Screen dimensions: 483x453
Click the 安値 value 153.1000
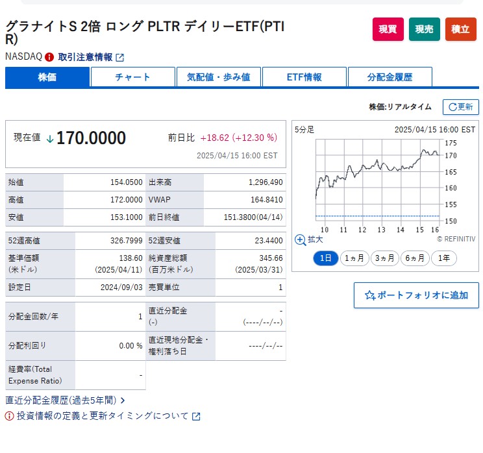click(x=127, y=217)
